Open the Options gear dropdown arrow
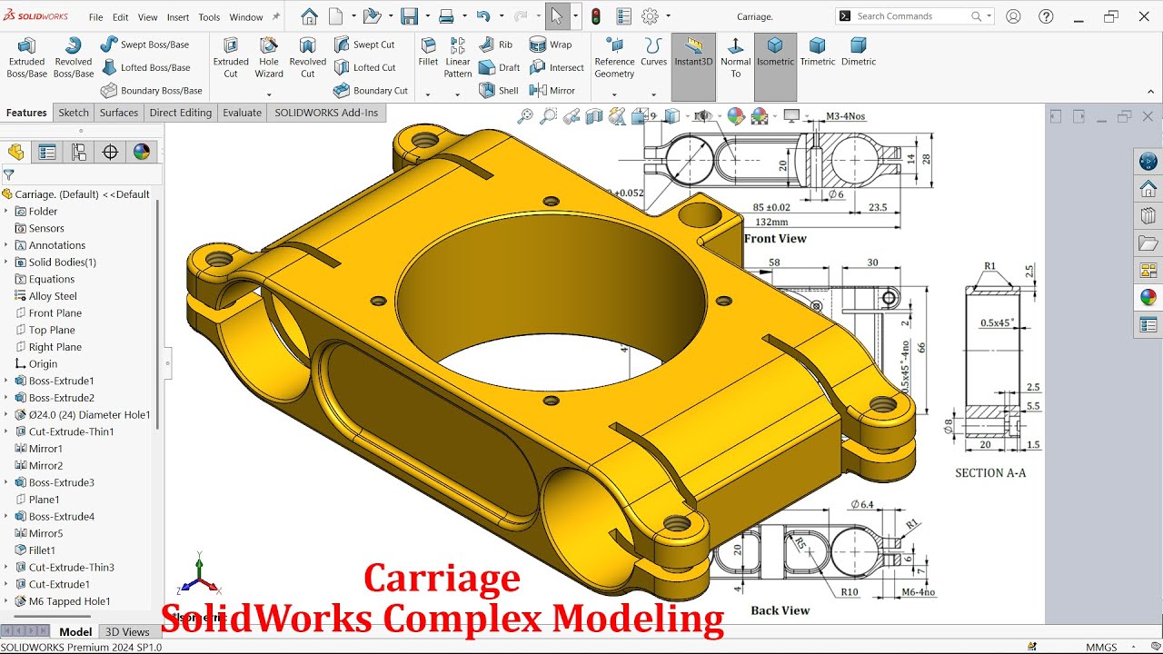This screenshot has width=1163, height=654. click(x=669, y=16)
